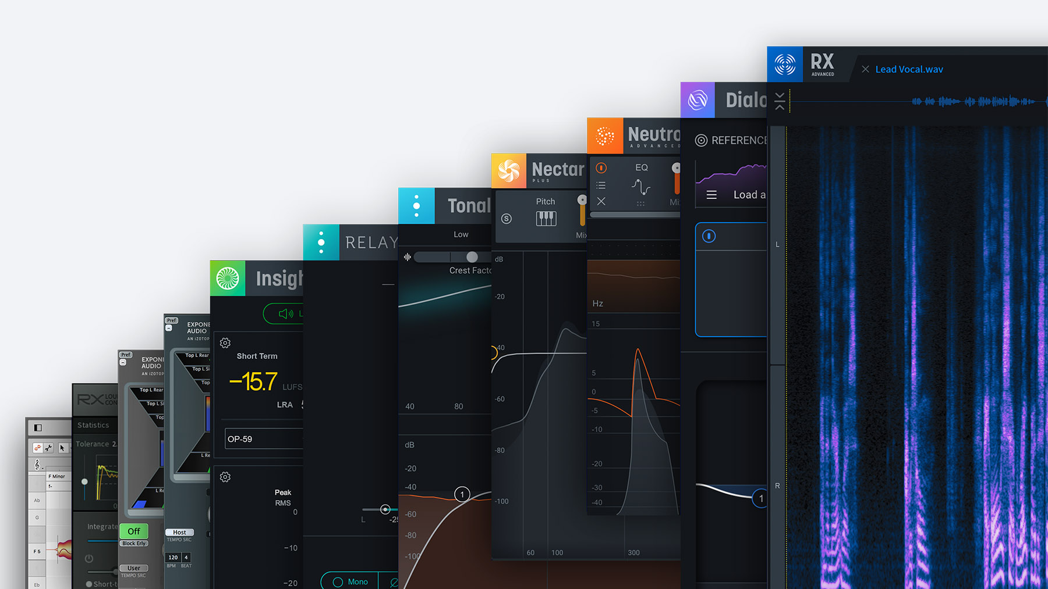The height and width of the screenshot is (589, 1048).
Task: Select the arrow pointer tool in pitch editor
Action: point(62,448)
